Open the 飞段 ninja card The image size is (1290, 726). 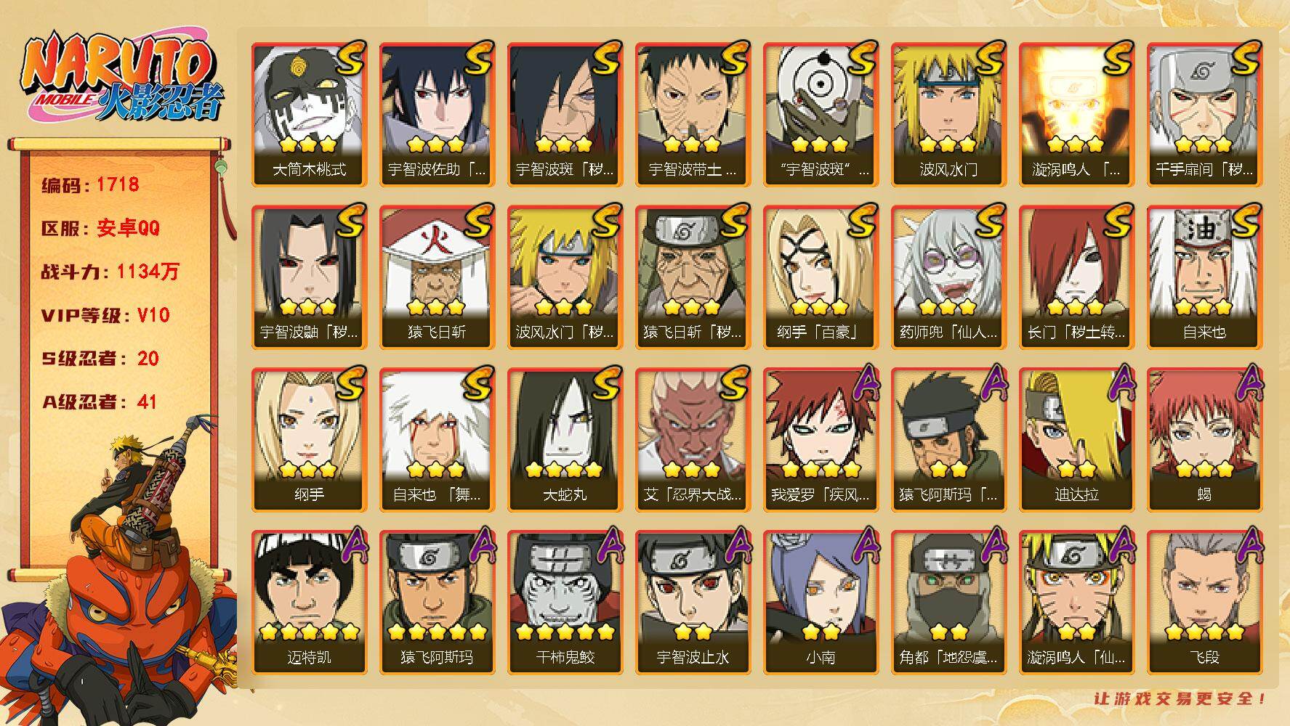click(1204, 603)
